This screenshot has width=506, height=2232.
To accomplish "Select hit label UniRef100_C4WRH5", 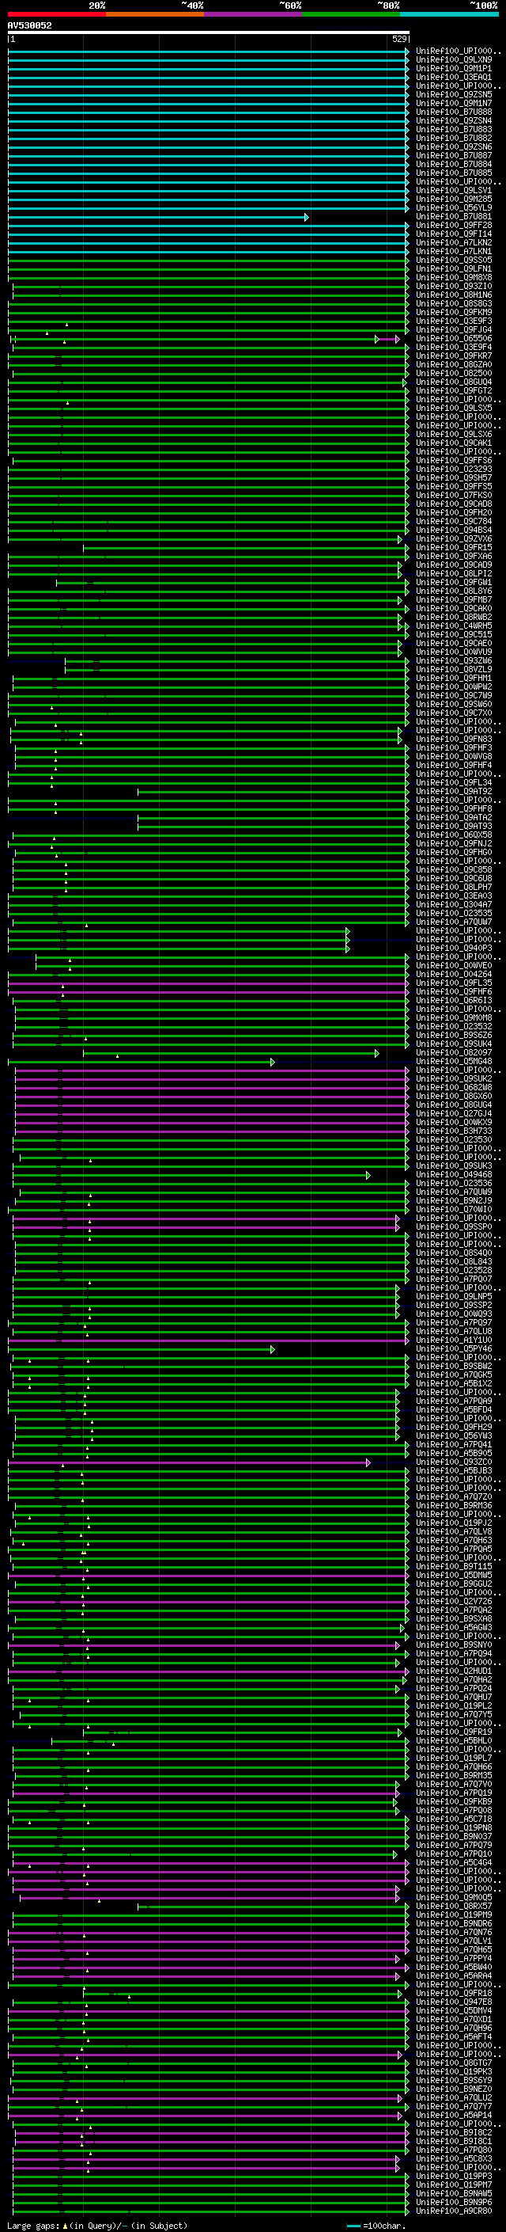I will tap(454, 625).
